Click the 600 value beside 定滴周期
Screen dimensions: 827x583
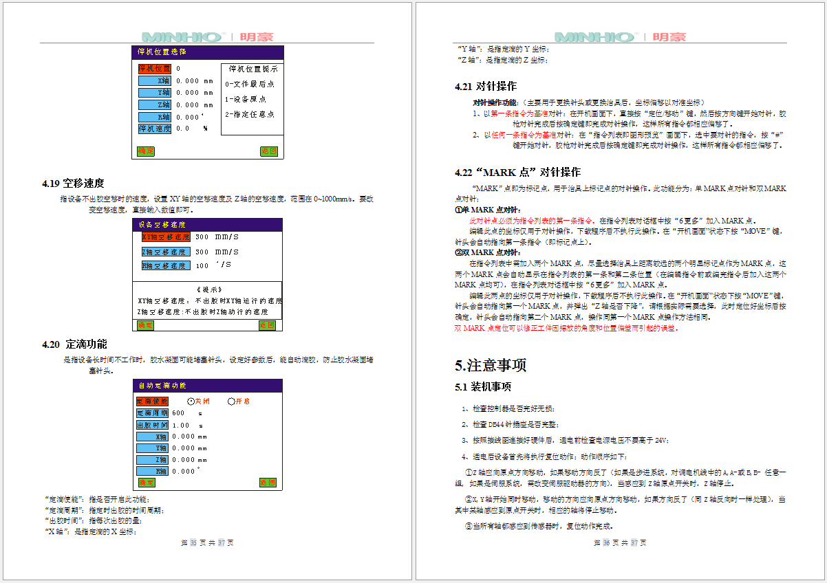pos(178,413)
